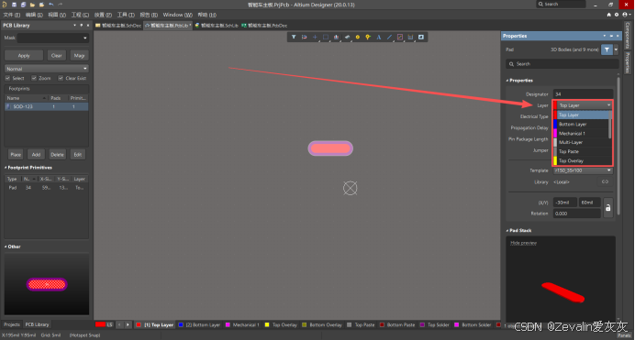Click the Add footprint button

coord(36,155)
